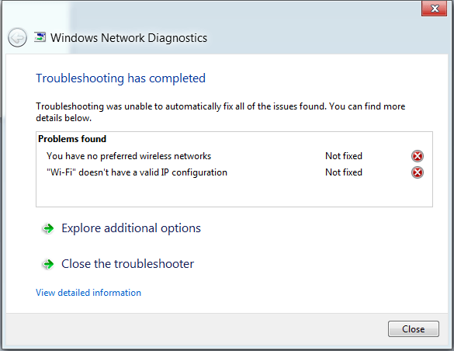
Task: Close the dialog with the red X button
Action: coord(434,9)
